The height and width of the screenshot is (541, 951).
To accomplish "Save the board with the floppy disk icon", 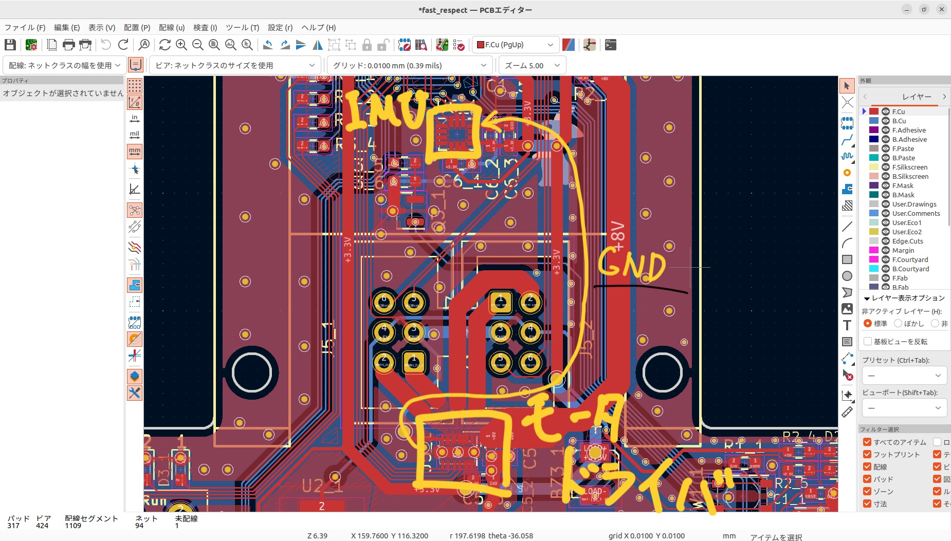I will point(10,45).
